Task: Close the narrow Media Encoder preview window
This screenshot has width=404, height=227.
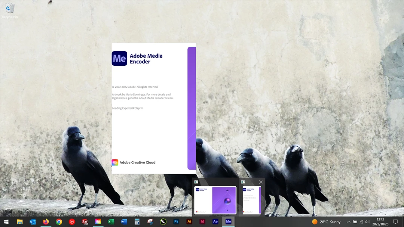Action: click(x=261, y=182)
